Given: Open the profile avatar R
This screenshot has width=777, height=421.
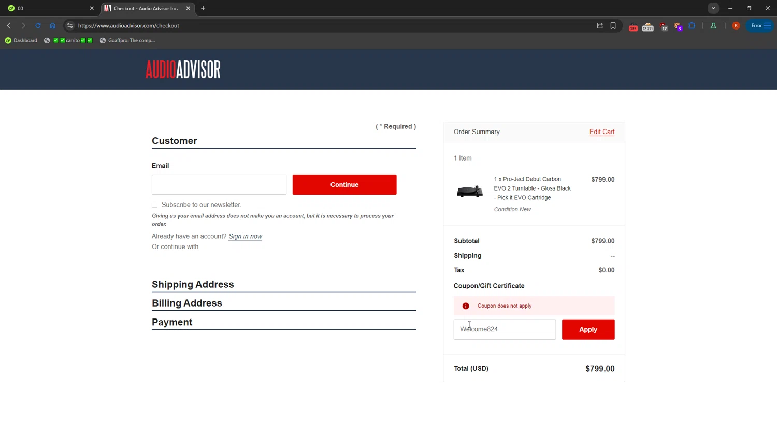Looking at the screenshot, I should [736, 25].
